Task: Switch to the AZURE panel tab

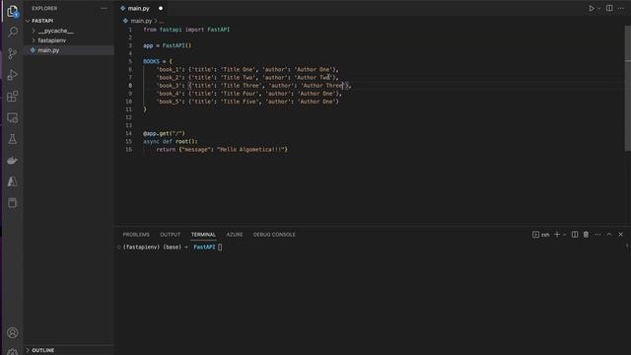Action: click(235, 235)
